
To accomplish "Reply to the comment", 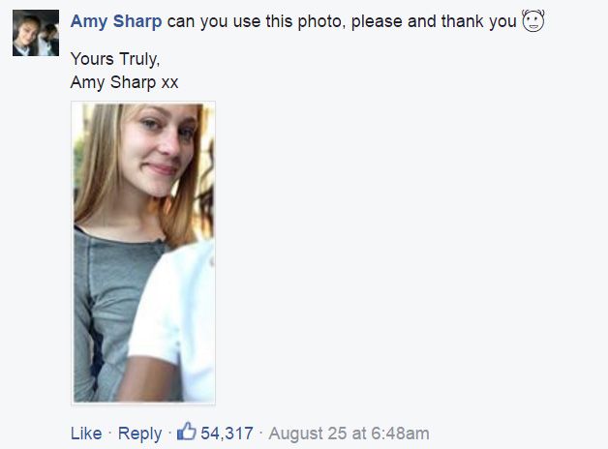I will [x=139, y=434].
